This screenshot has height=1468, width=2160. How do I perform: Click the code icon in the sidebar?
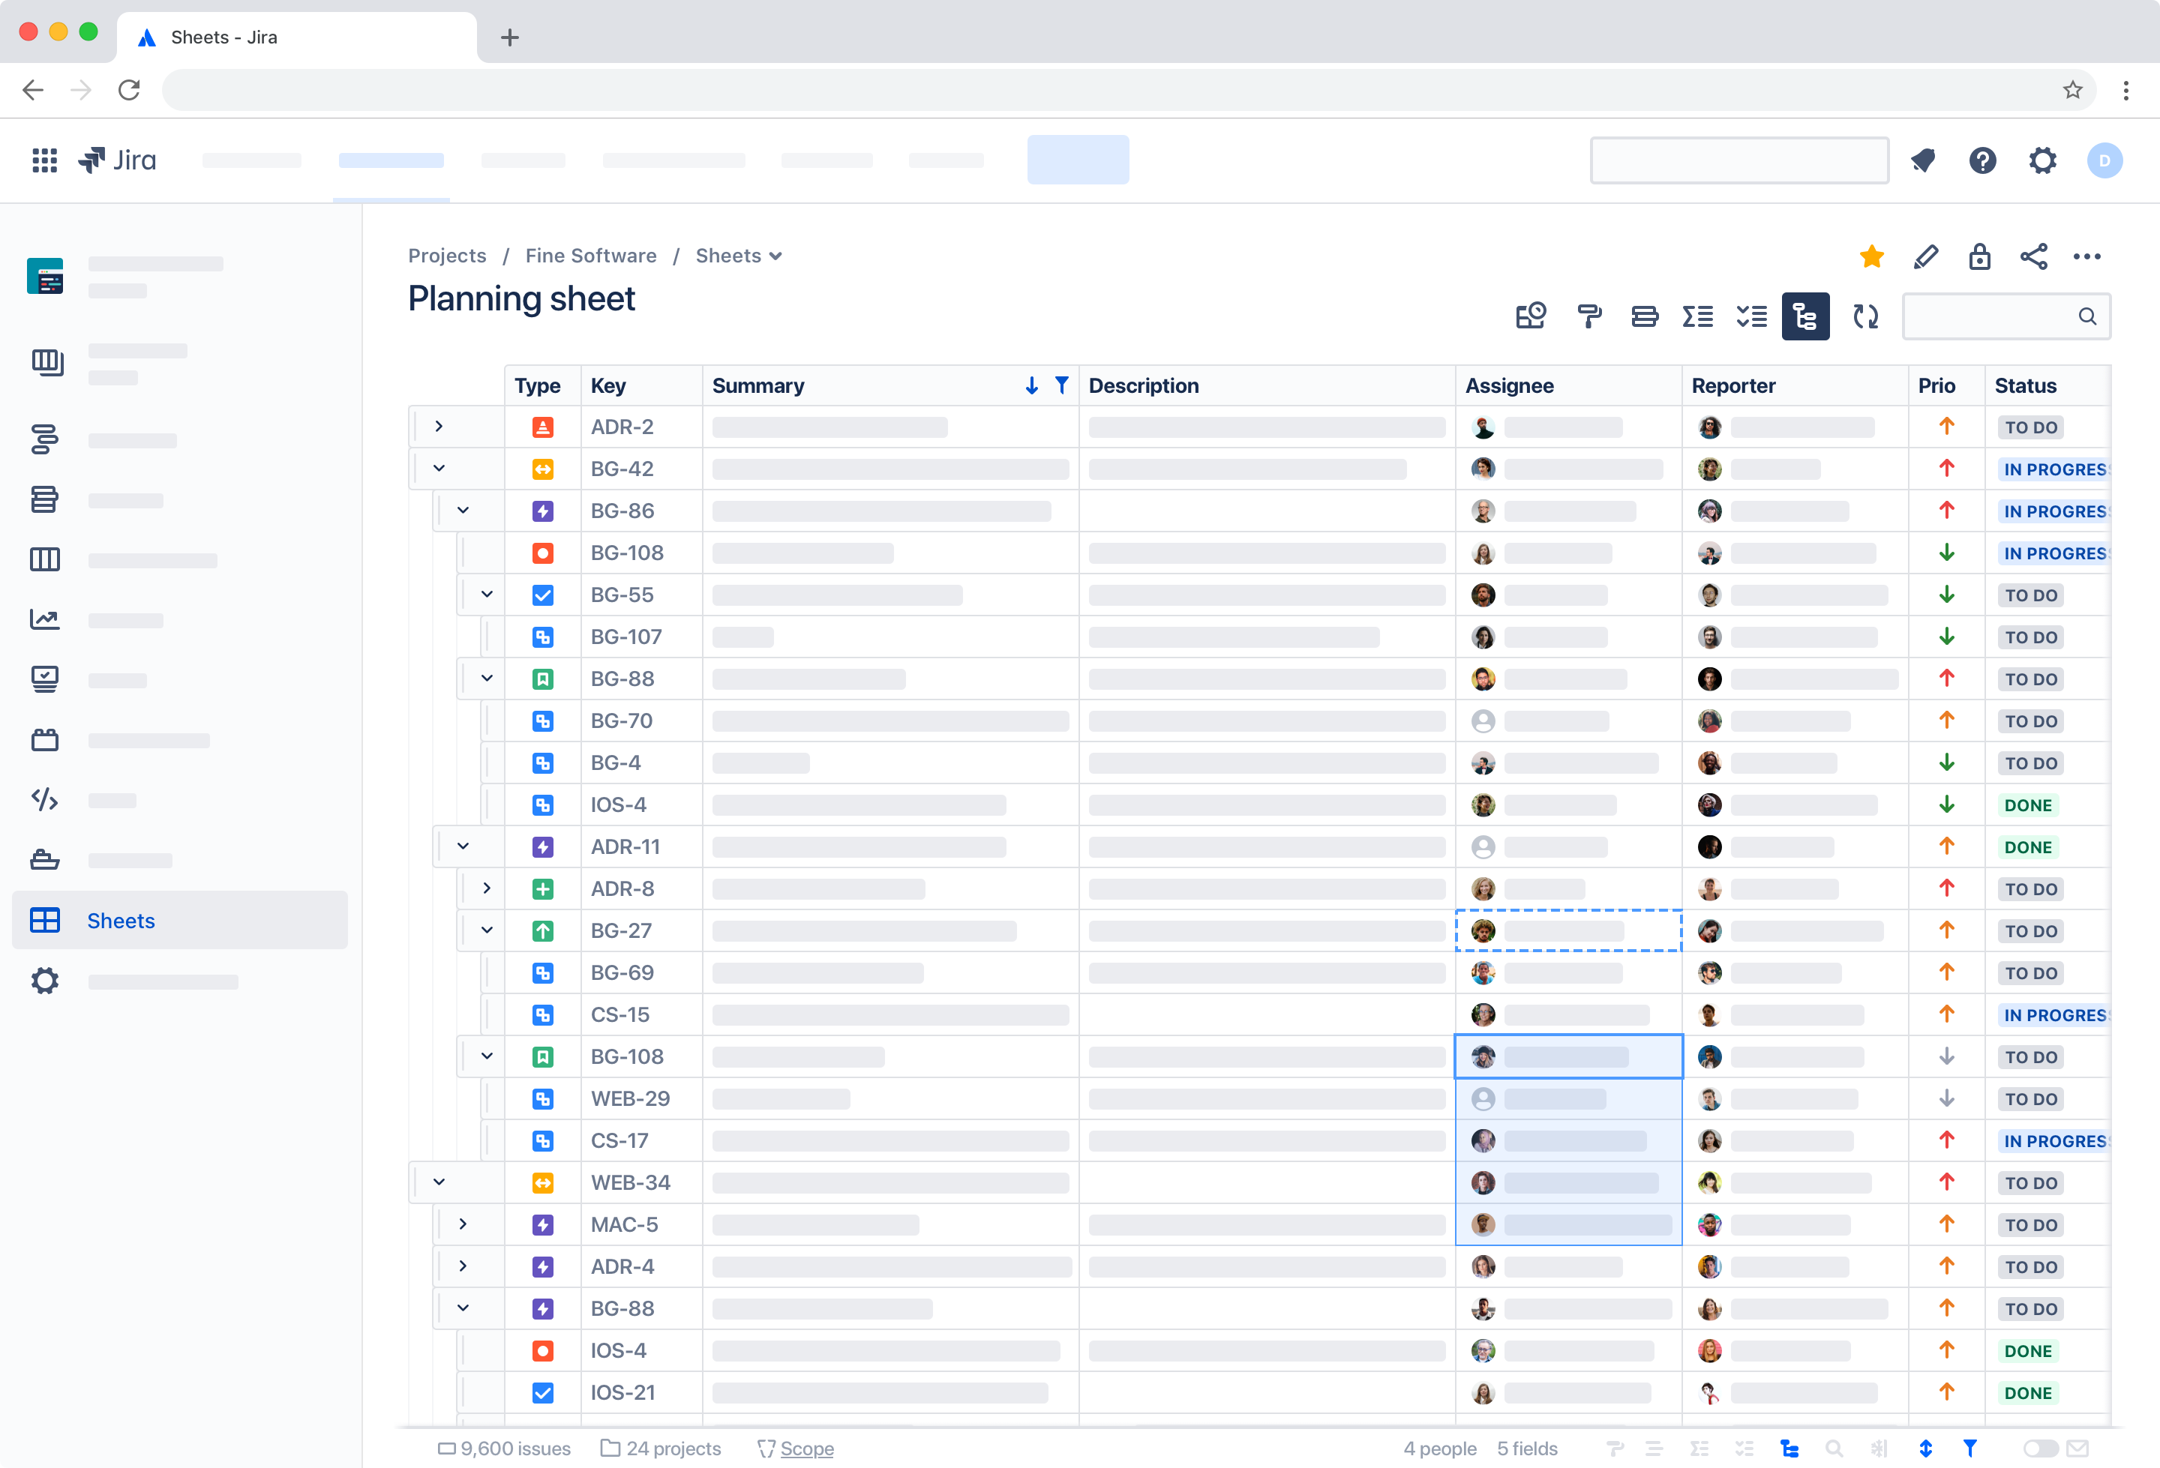click(x=44, y=799)
